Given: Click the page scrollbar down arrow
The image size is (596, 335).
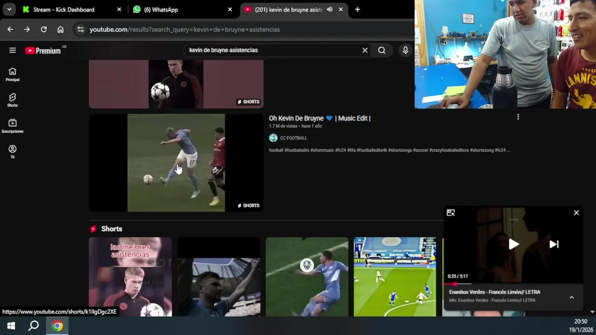Looking at the screenshot, I should pyautogui.click(x=592, y=312).
